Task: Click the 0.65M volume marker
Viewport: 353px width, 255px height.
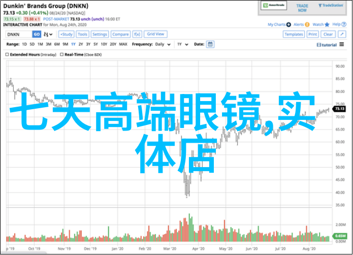Action: (340, 236)
